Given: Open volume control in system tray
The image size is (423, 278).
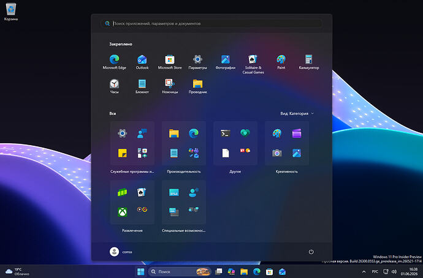Looking at the screenshot, I should click(x=394, y=271).
